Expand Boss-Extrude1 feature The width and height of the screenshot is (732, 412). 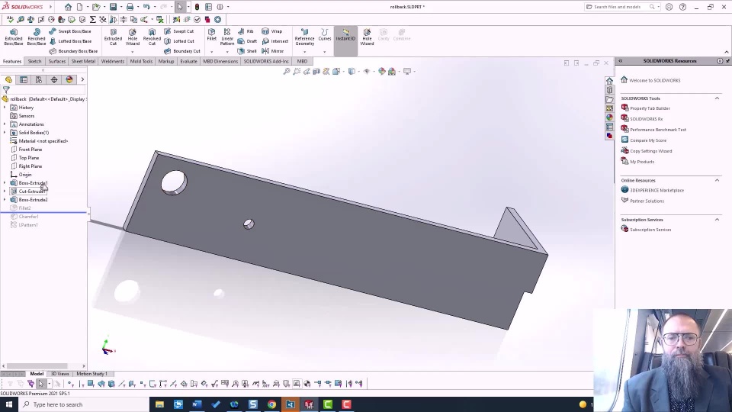(5, 183)
